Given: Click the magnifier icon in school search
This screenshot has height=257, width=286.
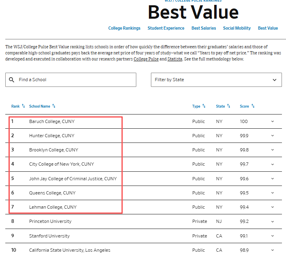Looking at the screenshot, I should pos(11,80).
